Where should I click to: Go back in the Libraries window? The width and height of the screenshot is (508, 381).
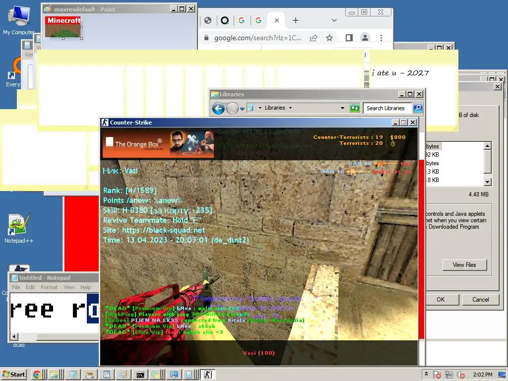click(218, 108)
